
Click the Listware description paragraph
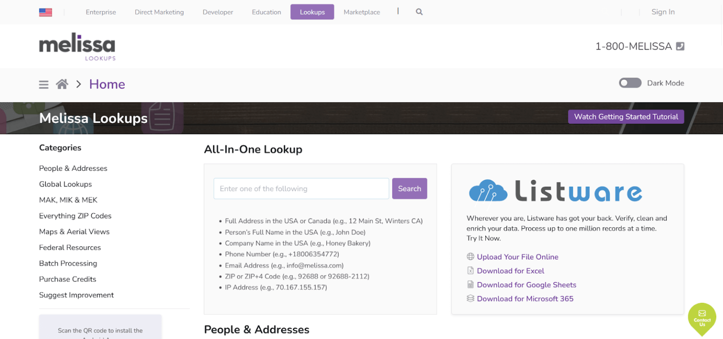[x=567, y=228]
